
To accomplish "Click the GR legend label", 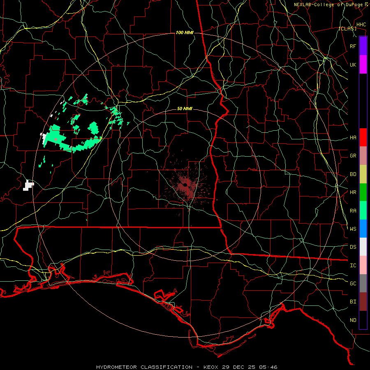I will point(353,156).
